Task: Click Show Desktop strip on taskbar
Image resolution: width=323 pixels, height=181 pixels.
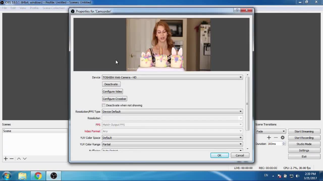Action: (x=321, y=176)
